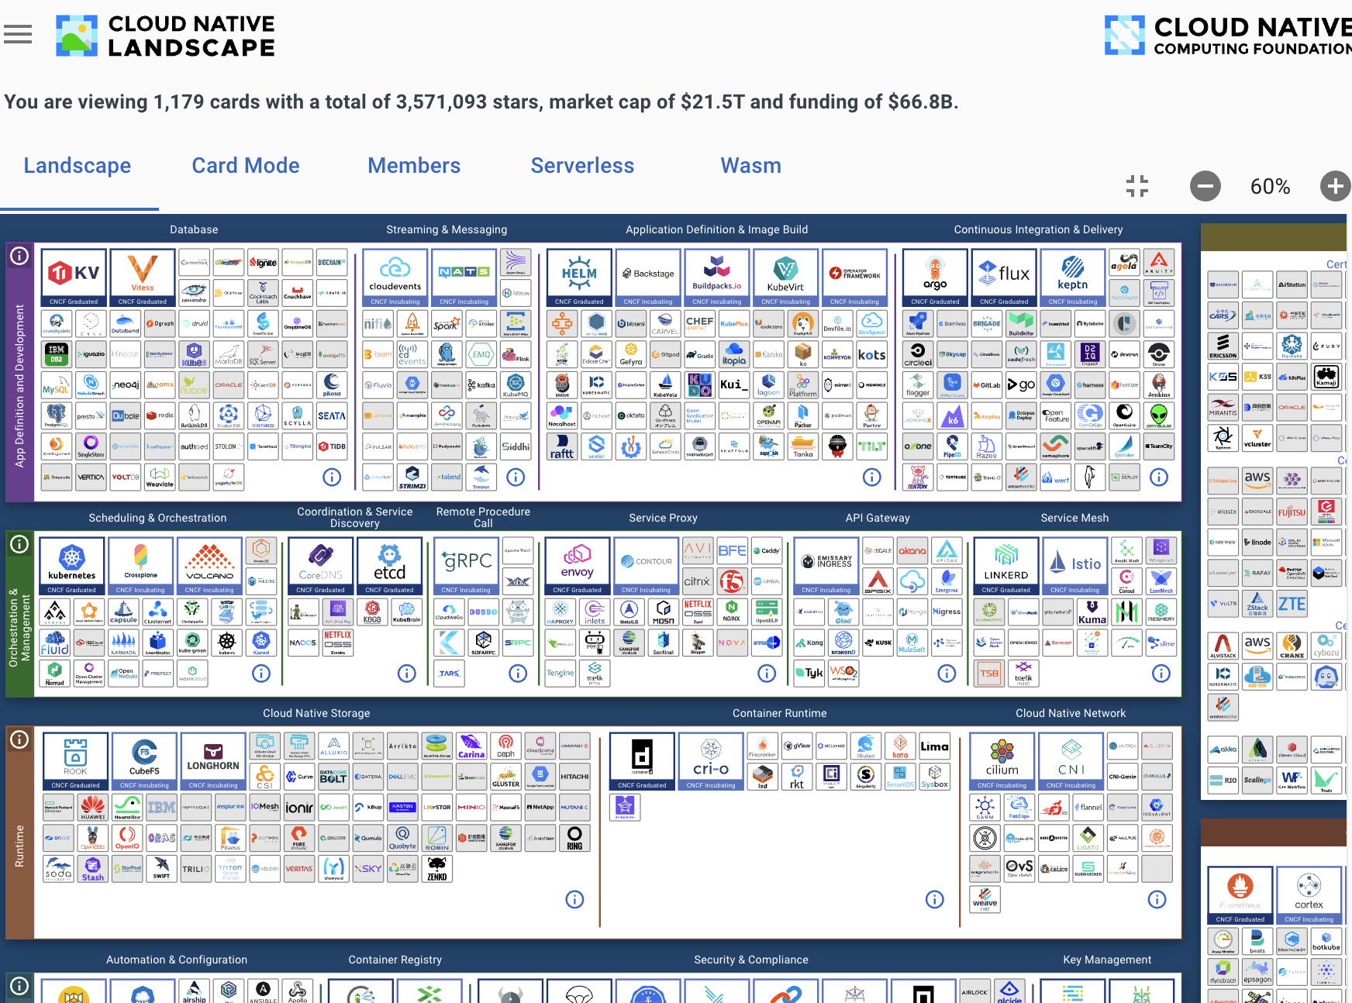Image resolution: width=1352 pixels, height=1003 pixels.
Task: Open the CoreDNS card
Action: pyautogui.click(x=321, y=566)
